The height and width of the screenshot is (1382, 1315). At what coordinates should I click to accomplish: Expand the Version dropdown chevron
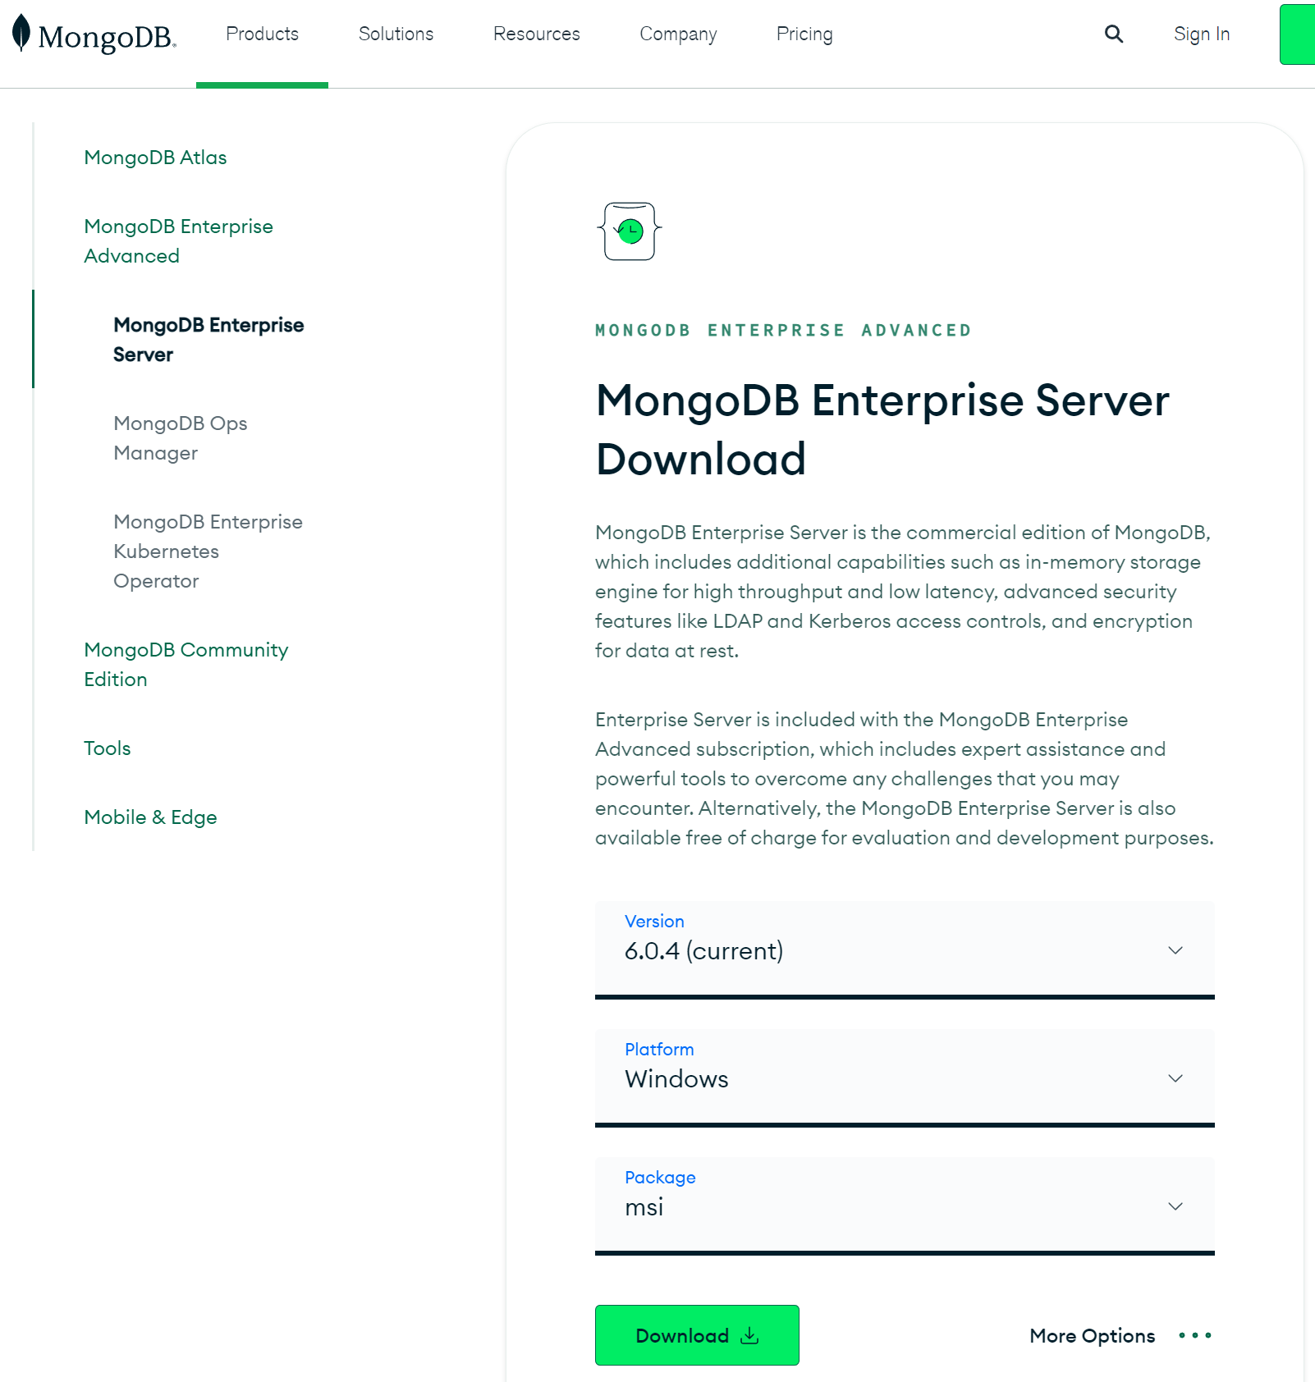tap(1175, 950)
